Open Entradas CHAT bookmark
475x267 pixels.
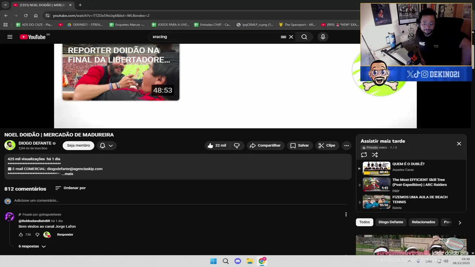click(x=212, y=24)
